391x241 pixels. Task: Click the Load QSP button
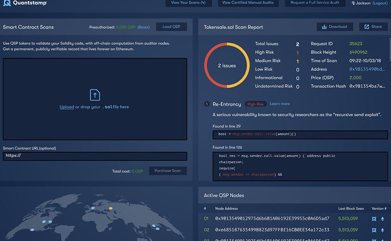(x=171, y=27)
